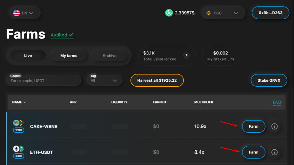The width and height of the screenshot is (294, 165).
Task: Open the FAQ link
Action: [277, 102]
